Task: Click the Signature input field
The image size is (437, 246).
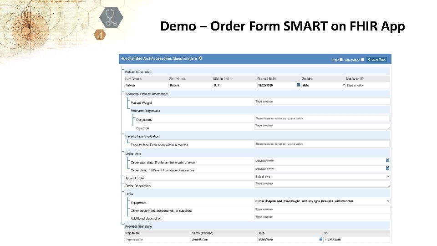Action: pos(158,240)
